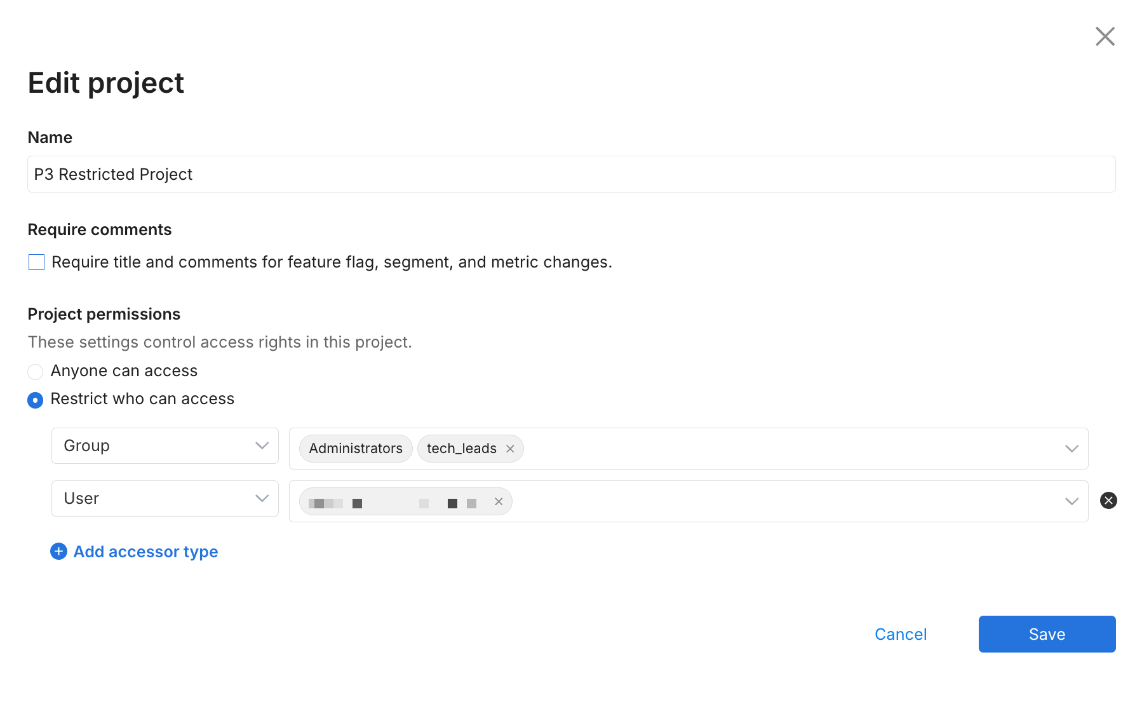The height and width of the screenshot is (718, 1142).
Task: Open the Group accessor type dropdown
Action: click(165, 446)
